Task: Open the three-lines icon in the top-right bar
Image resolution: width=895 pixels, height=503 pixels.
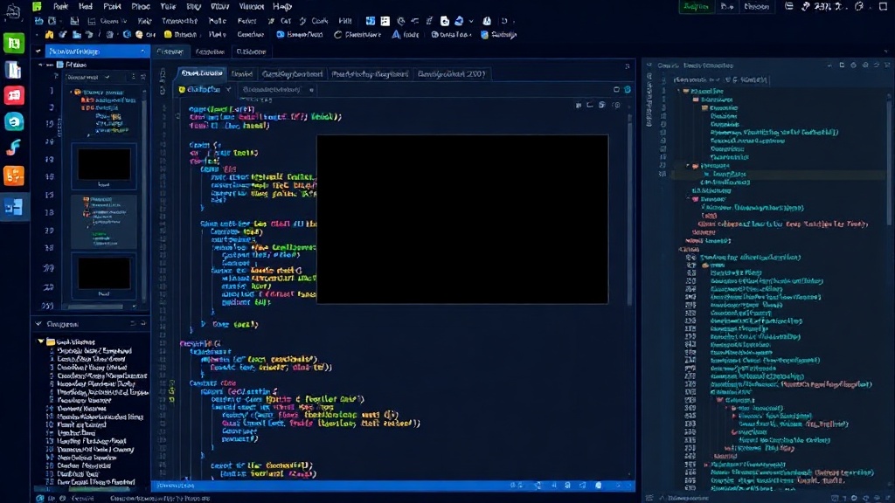Action: [789, 6]
